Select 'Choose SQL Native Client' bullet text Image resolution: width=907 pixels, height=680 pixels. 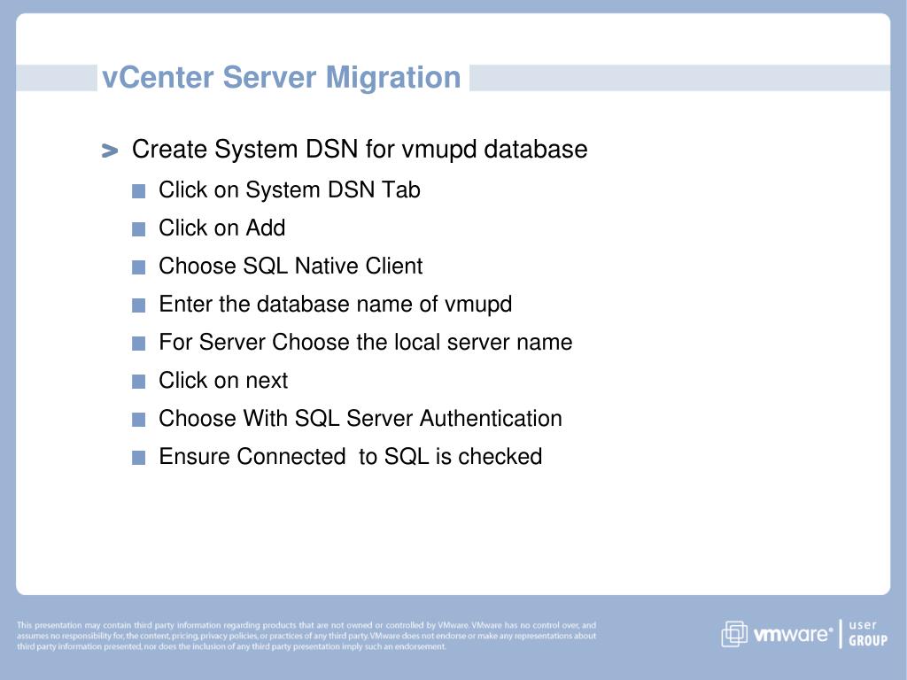point(291,266)
